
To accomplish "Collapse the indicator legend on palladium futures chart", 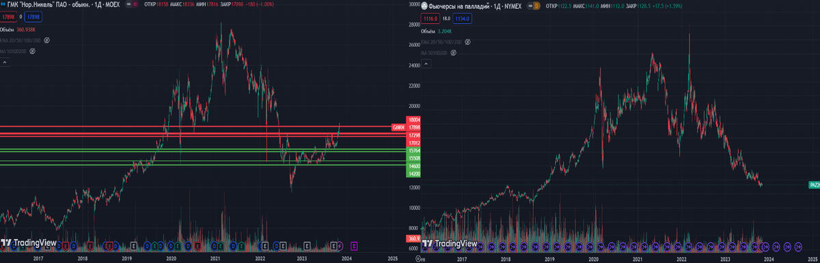I will 426,63.
